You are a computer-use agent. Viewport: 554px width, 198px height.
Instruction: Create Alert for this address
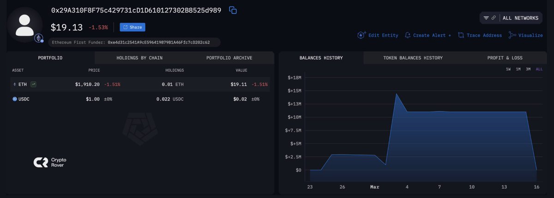[x=428, y=35]
